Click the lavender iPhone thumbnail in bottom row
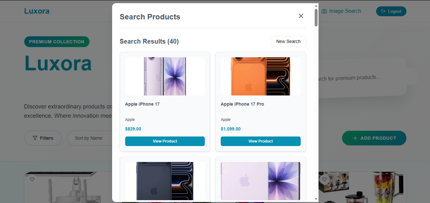 pos(260,181)
